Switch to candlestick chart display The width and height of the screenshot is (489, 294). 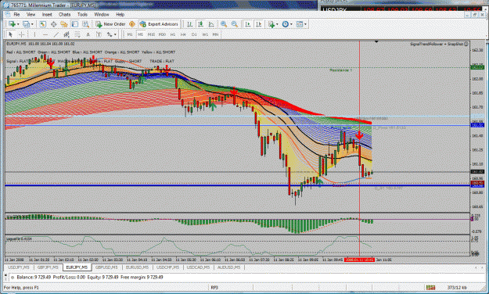pos(200,24)
